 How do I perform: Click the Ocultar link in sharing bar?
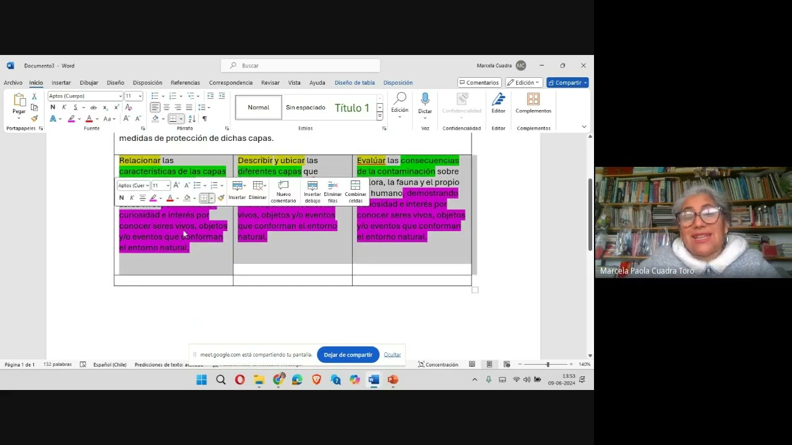tap(392, 355)
